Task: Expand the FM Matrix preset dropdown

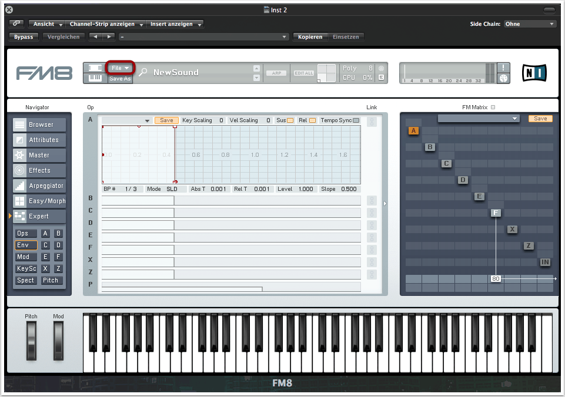Action: coord(479,119)
